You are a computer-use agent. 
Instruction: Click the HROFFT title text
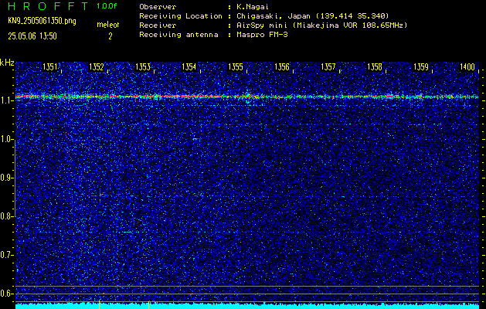tap(49, 6)
